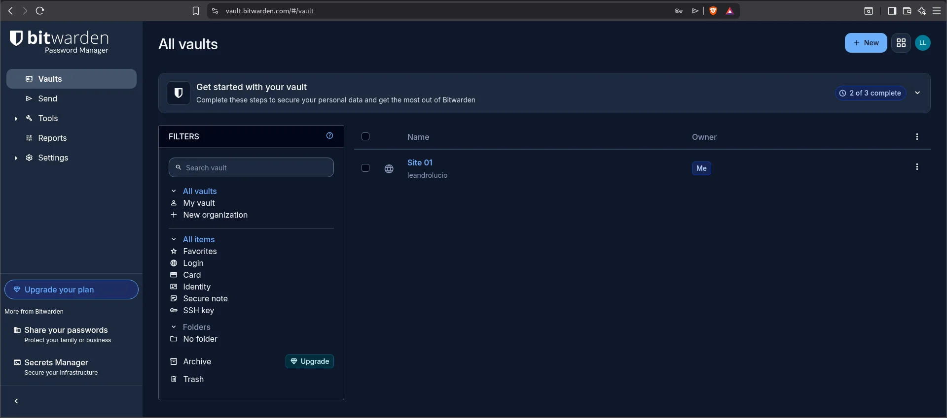Focus the Search vault input field

point(251,167)
